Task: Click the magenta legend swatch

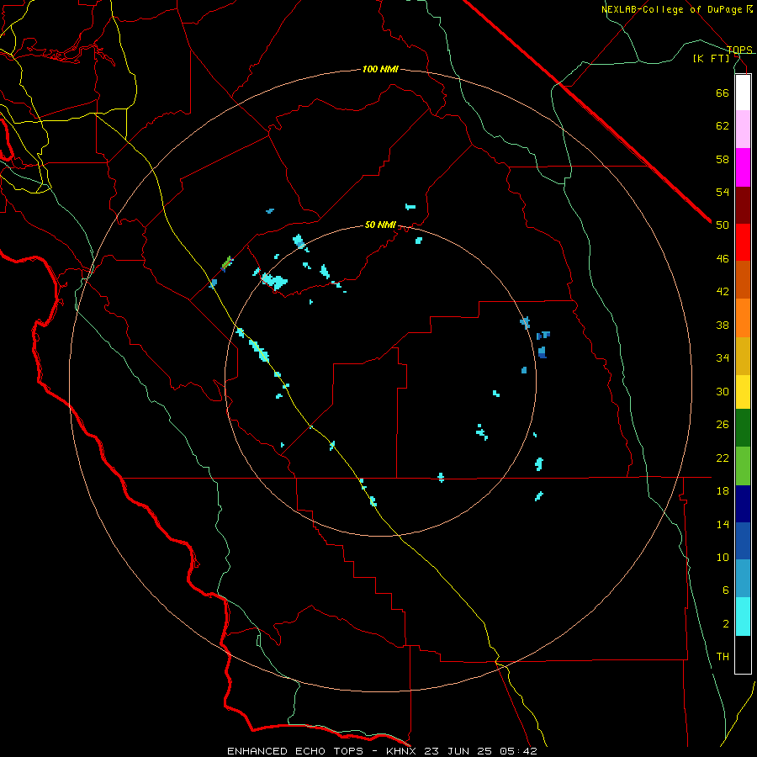Action: pyautogui.click(x=743, y=167)
